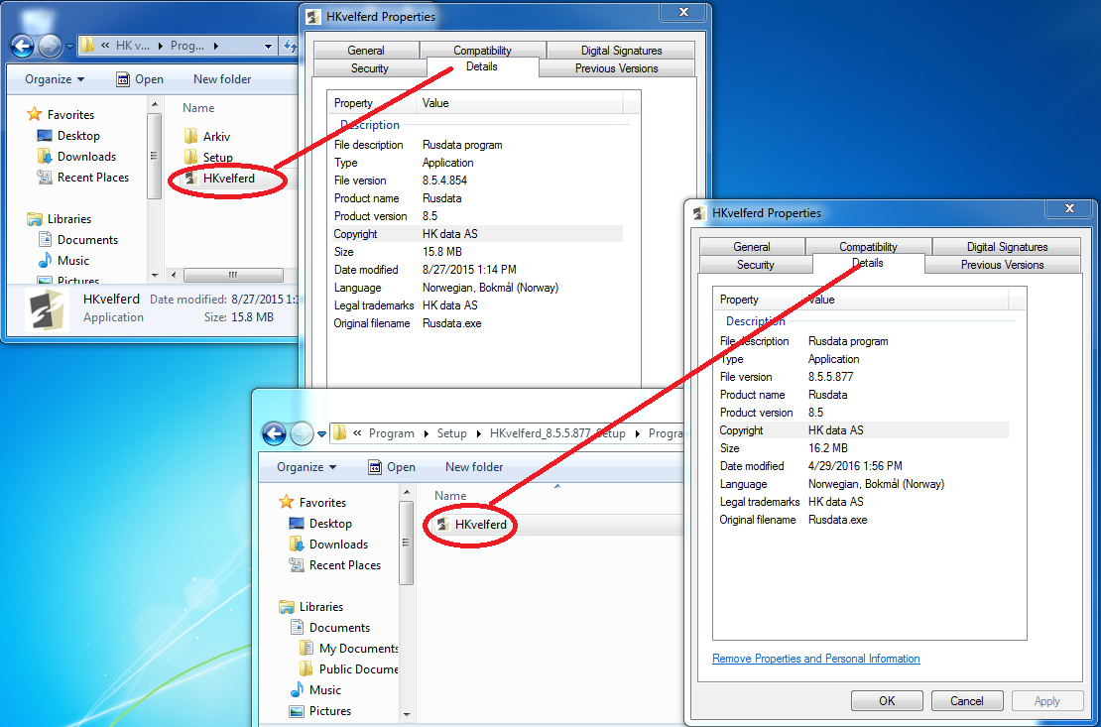Viewport: 1101px width, 727px height.
Task: Open address bar history dropdown in top Explorer
Action: pos(268,47)
